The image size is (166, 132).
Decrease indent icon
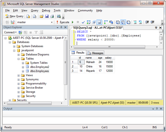(x=147, y=22)
